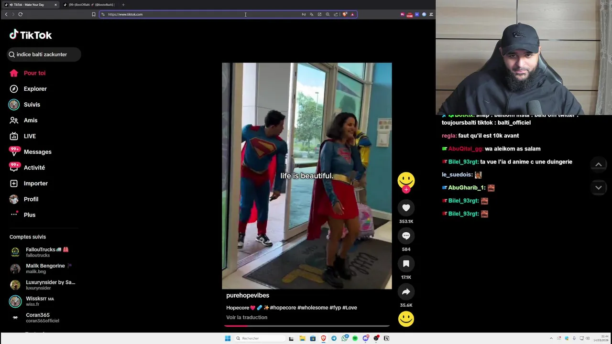Image resolution: width=612 pixels, height=344 pixels.
Task: Open #hopecore hashtag
Action: pos(283,308)
